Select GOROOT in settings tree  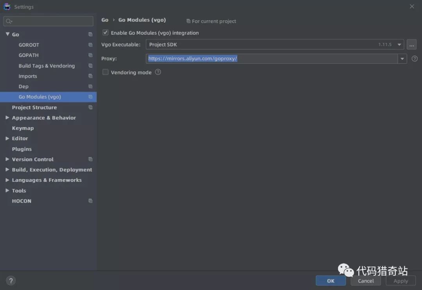pos(29,45)
